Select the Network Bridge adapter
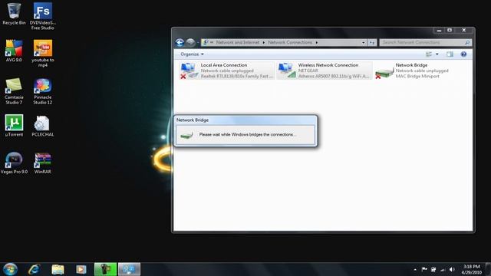Viewport: 491px width, 276px height. coord(413,71)
